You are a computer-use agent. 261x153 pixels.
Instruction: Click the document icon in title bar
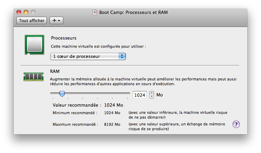(95, 12)
